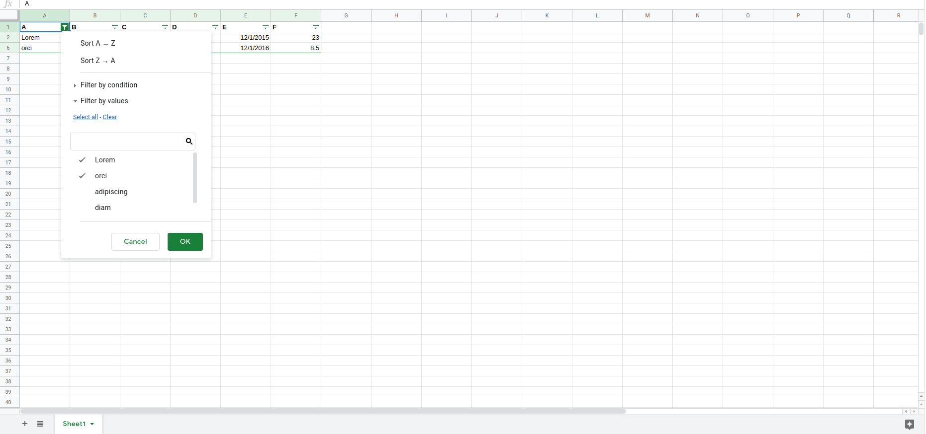Viewport: 926px width, 434px height.
Task: Select the column M header
Action: [x=648, y=15]
